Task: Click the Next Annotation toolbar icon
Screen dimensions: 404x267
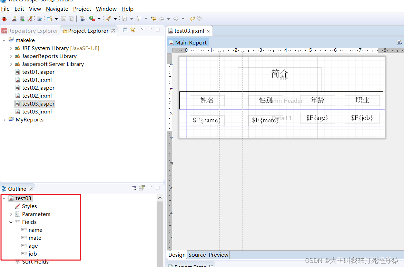Action: coord(125,19)
